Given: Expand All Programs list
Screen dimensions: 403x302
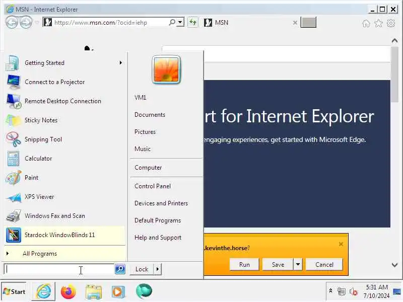Looking at the screenshot, I should (64, 254).
